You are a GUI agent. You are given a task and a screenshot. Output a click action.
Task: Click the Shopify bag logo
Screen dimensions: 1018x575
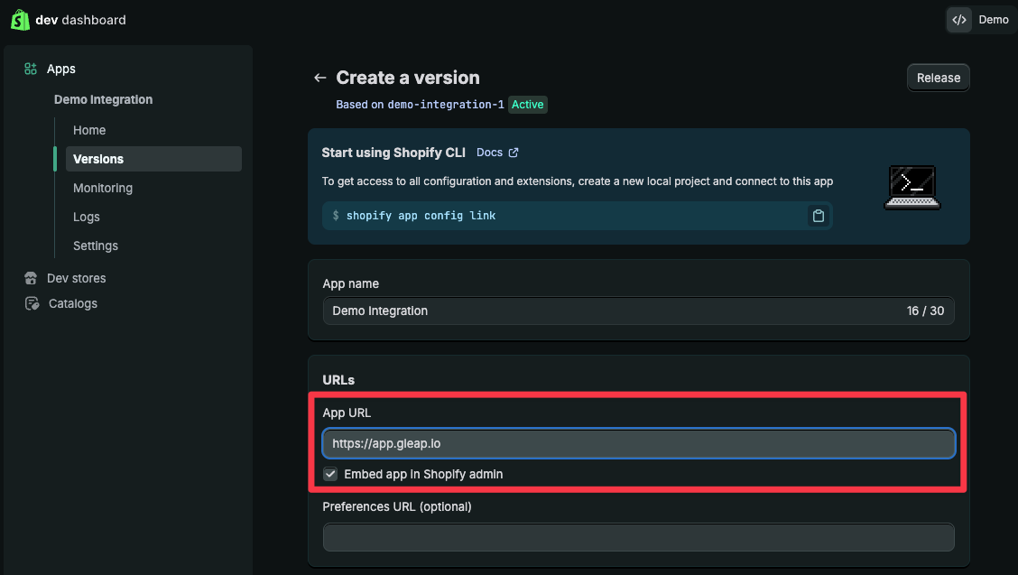point(20,20)
